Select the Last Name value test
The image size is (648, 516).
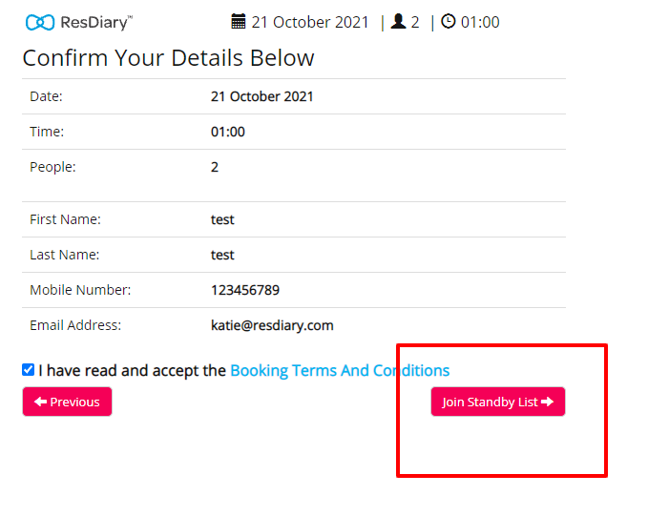pos(222,255)
